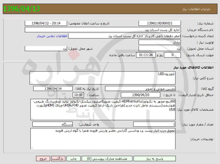Select the need number field 12961192000021
Screen dimensions: 220x164
point(159,23)
